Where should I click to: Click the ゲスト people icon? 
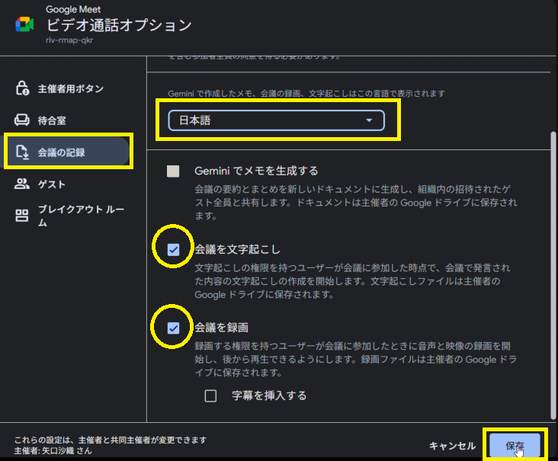21,184
